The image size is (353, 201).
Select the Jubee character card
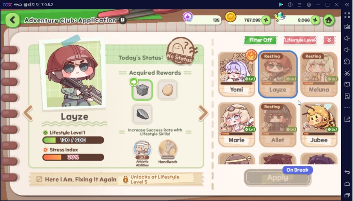(x=319, y=125)
